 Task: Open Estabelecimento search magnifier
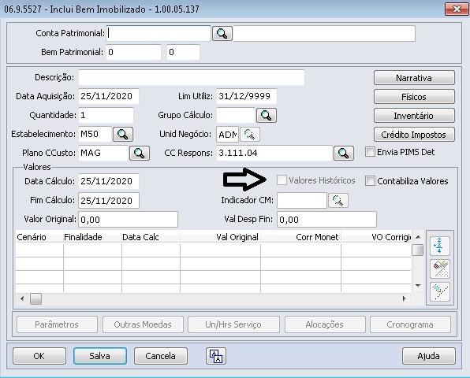click(123, 134)
